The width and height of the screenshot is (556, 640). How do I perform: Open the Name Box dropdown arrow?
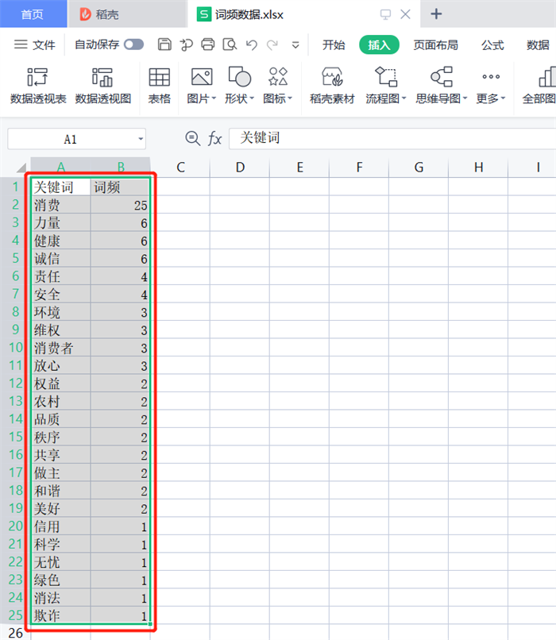[141, 139]
